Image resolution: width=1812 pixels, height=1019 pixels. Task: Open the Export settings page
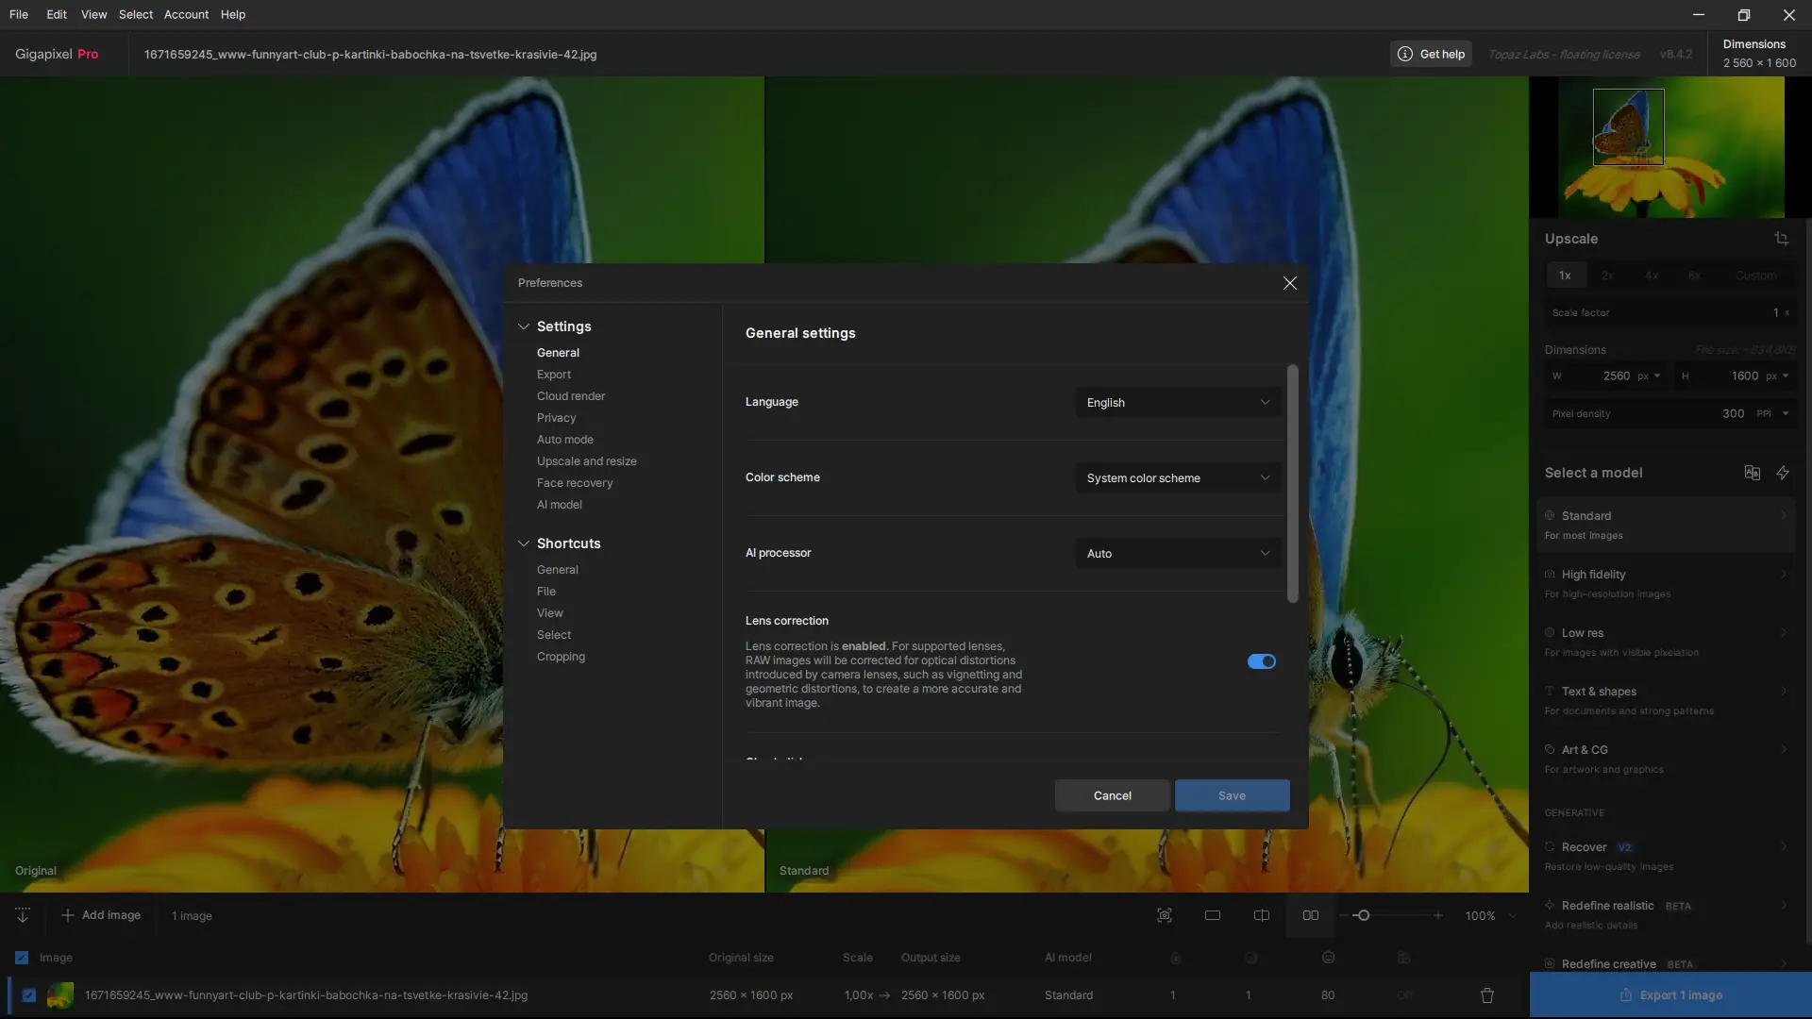554,375
